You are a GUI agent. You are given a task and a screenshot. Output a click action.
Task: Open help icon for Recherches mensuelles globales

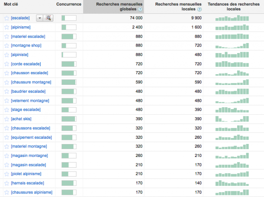point(140,9)
